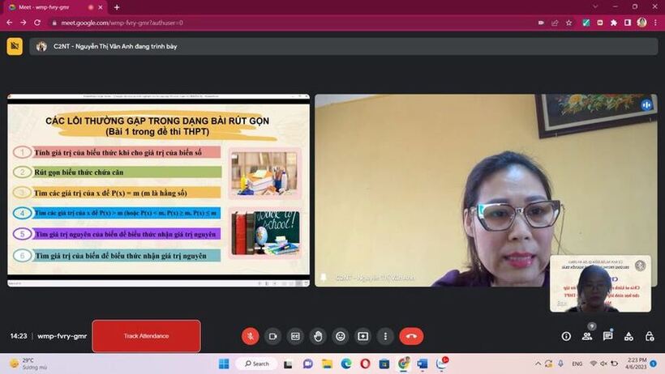Unmute the microphone in Meet
This screenshot has width=665, height=374.
click(251, 336)
